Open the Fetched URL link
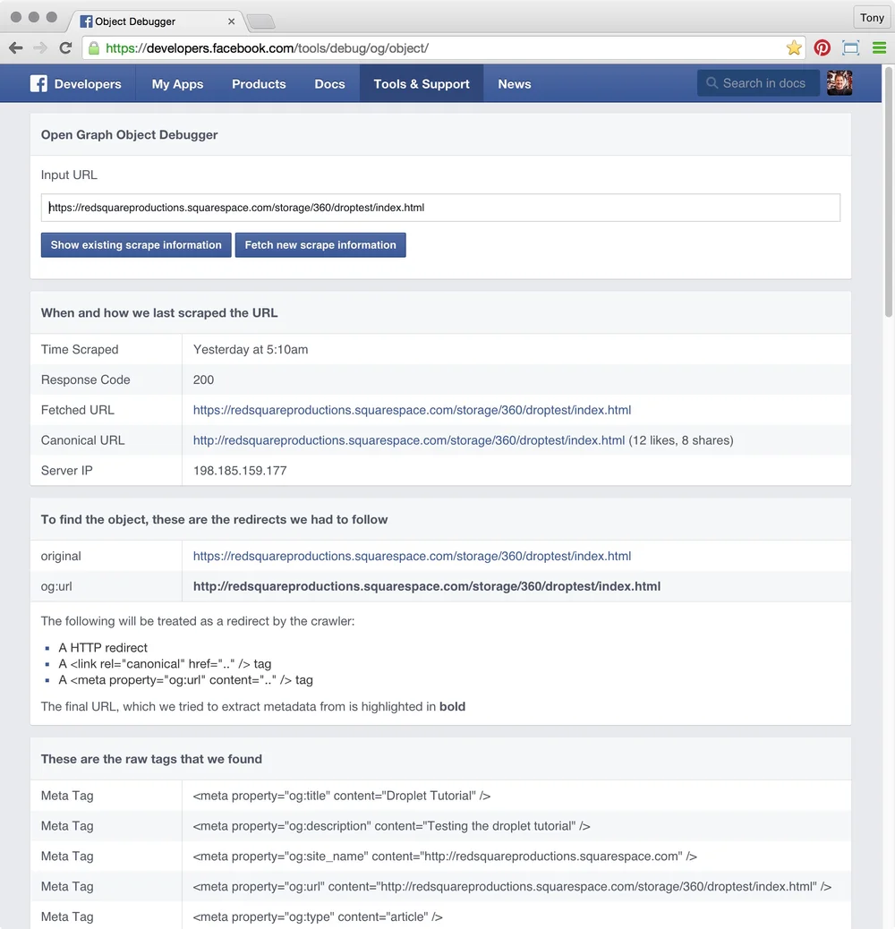This screenshot has width=895, height=929. [412, 410]
